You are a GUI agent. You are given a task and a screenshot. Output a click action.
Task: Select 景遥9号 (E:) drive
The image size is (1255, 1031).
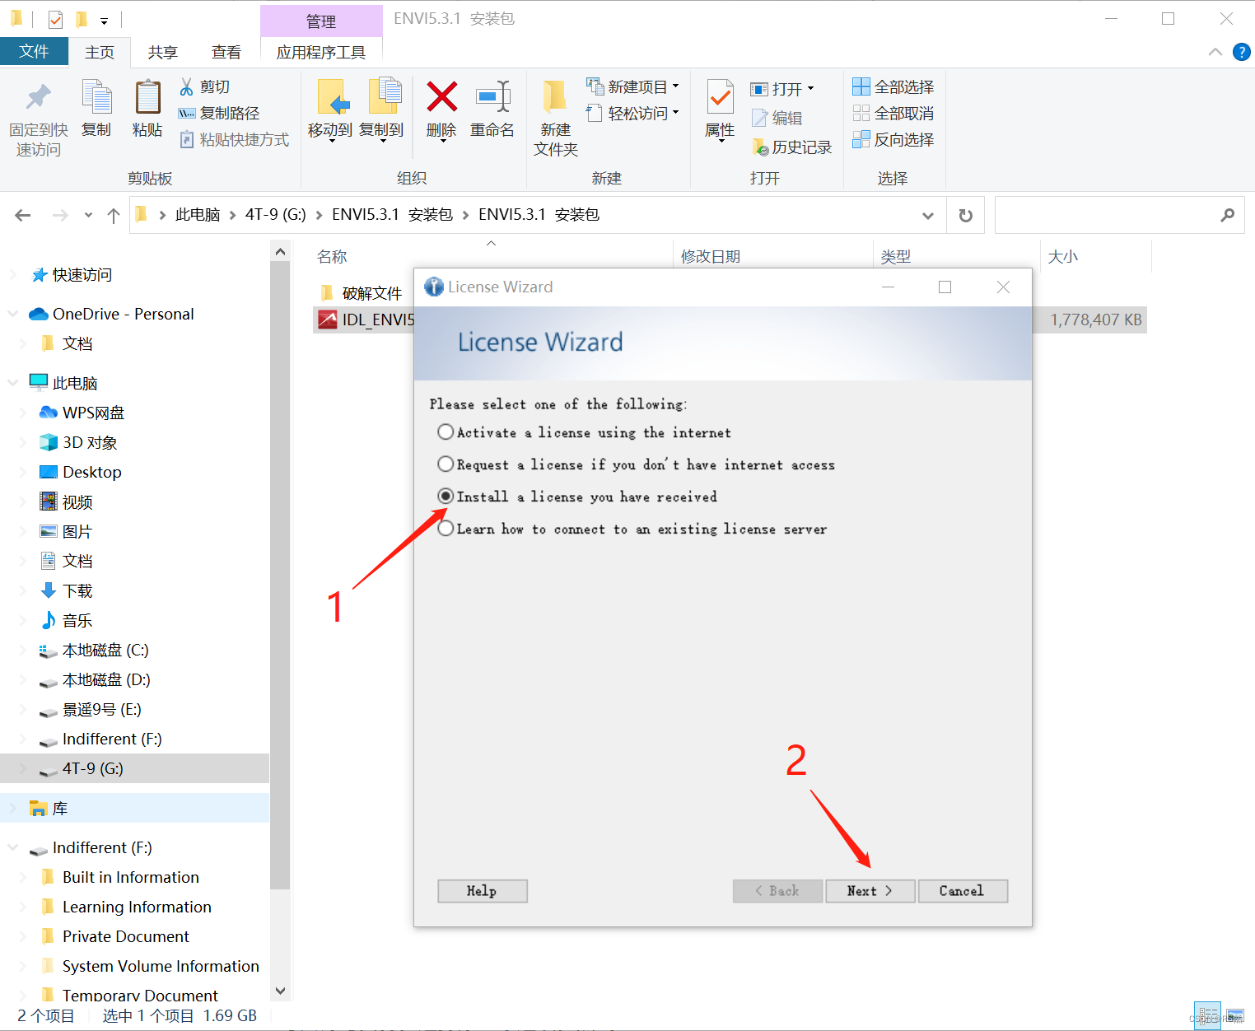[101, 709]
